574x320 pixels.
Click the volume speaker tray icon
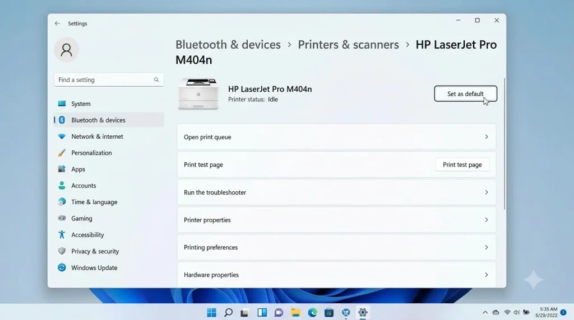click(x=516, y=312)
